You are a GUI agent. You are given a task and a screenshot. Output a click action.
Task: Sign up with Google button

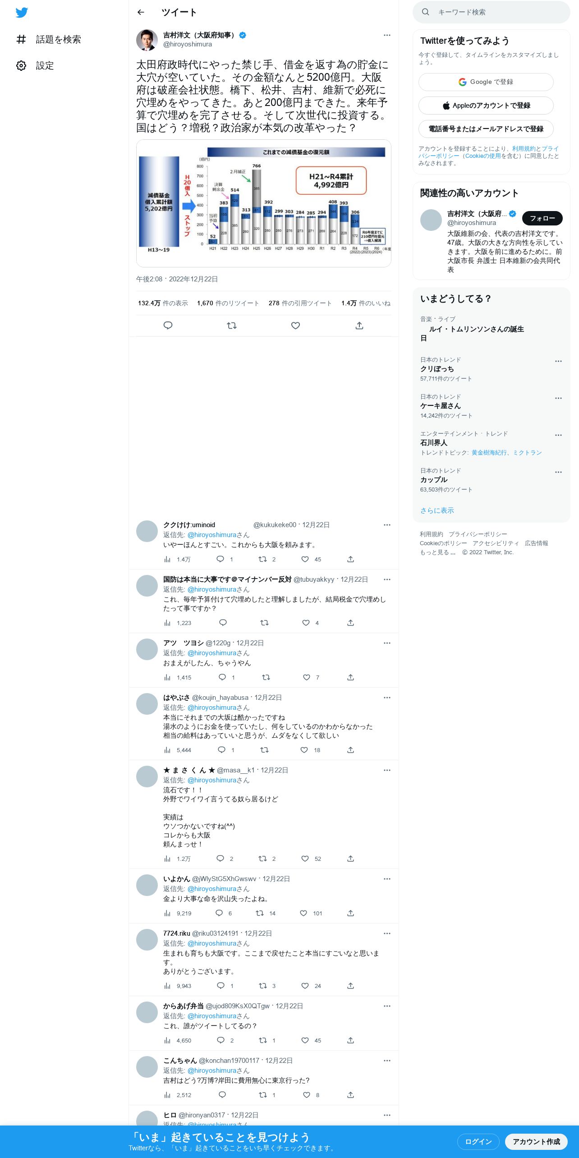(x=486, y=82)
